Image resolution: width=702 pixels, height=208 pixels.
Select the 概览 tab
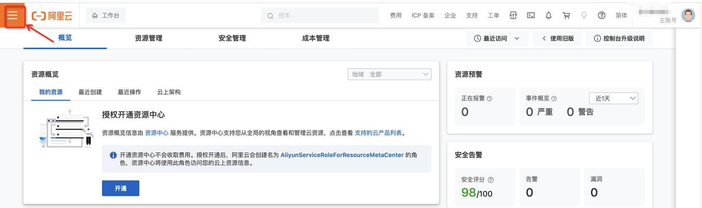(65, 38)
